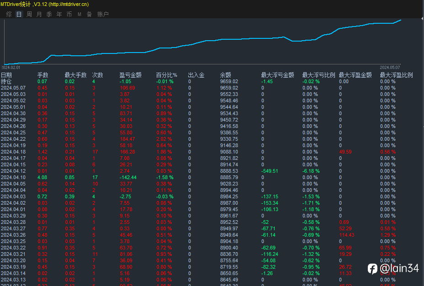Switch to the 月 monthly tab
424x286 pixels.
tap(39, 14)
